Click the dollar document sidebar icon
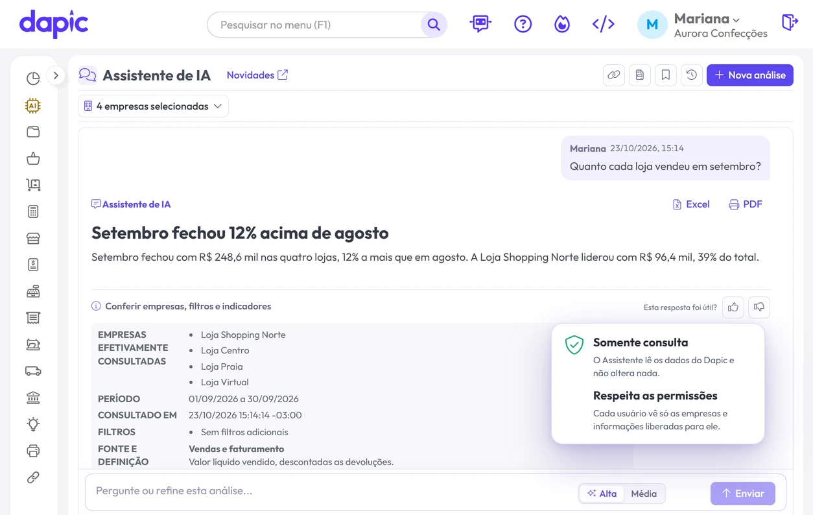The width and height of the screenshot is (813, 515). tap(33, 265)
